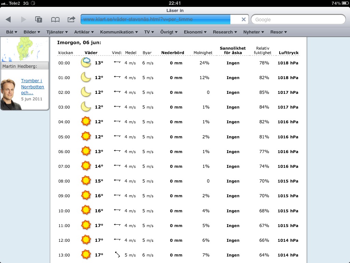Tap the sun icon at 08:00
The width and height of the screenshot is (350, 263).
(86, 180)
